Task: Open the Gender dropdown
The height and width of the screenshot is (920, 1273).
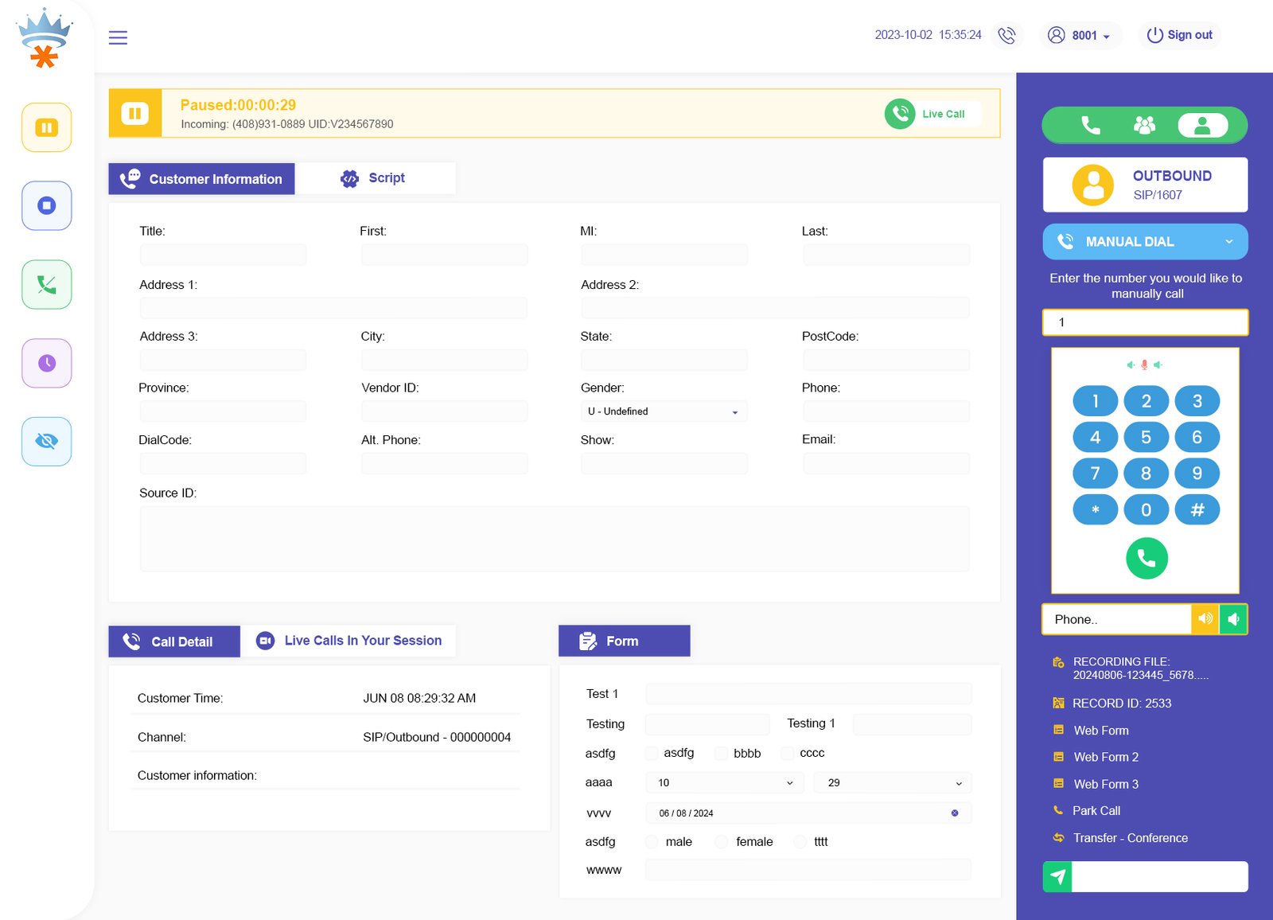Action: (663, 411)
